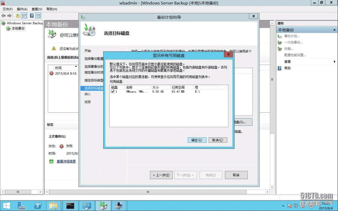Click 恢复... action in the 操作 pane
Image resolution: width=338 pixels, height=211 pixels.
pos(288,49)
